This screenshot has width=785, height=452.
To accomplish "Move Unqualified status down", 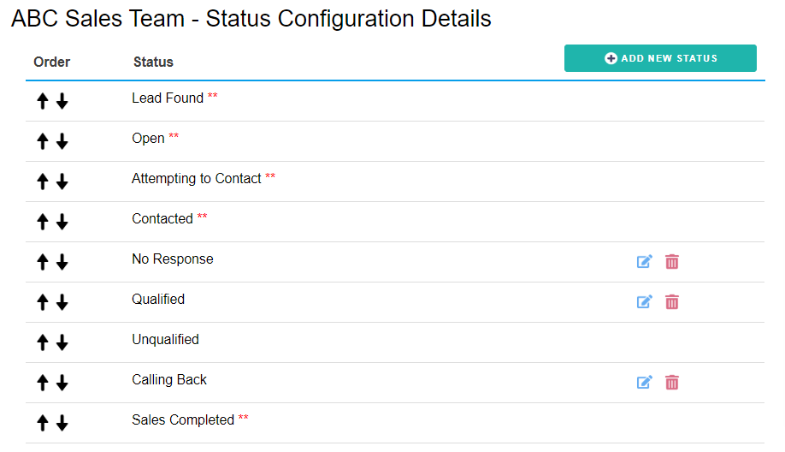I will pos(62,342).
